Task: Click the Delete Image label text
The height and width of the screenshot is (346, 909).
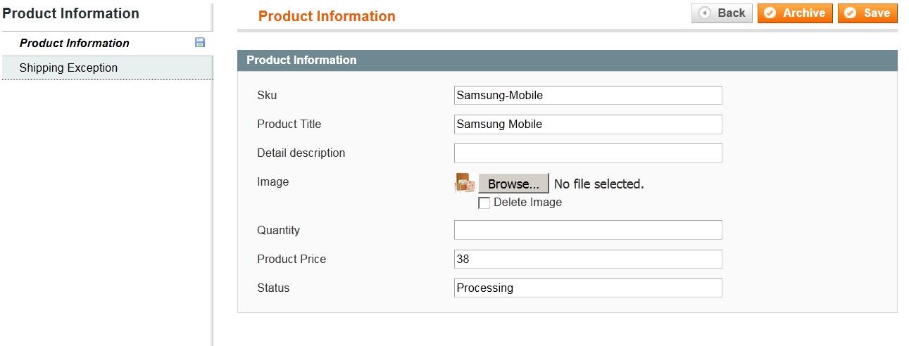Action: (527, 203)
